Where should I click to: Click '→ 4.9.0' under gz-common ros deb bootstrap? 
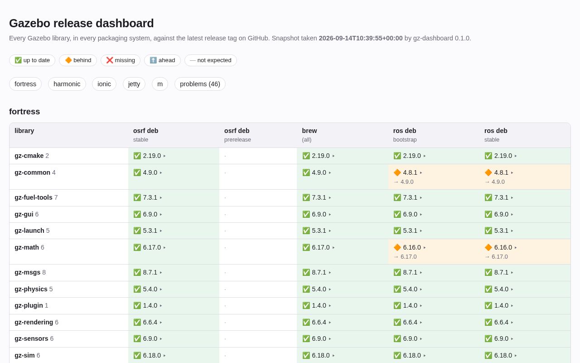point(403,182)
